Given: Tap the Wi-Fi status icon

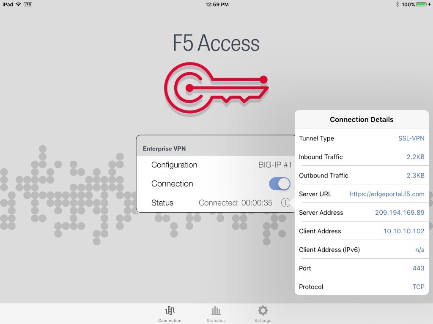Looking at the screenshot, I should pos(18,4).
